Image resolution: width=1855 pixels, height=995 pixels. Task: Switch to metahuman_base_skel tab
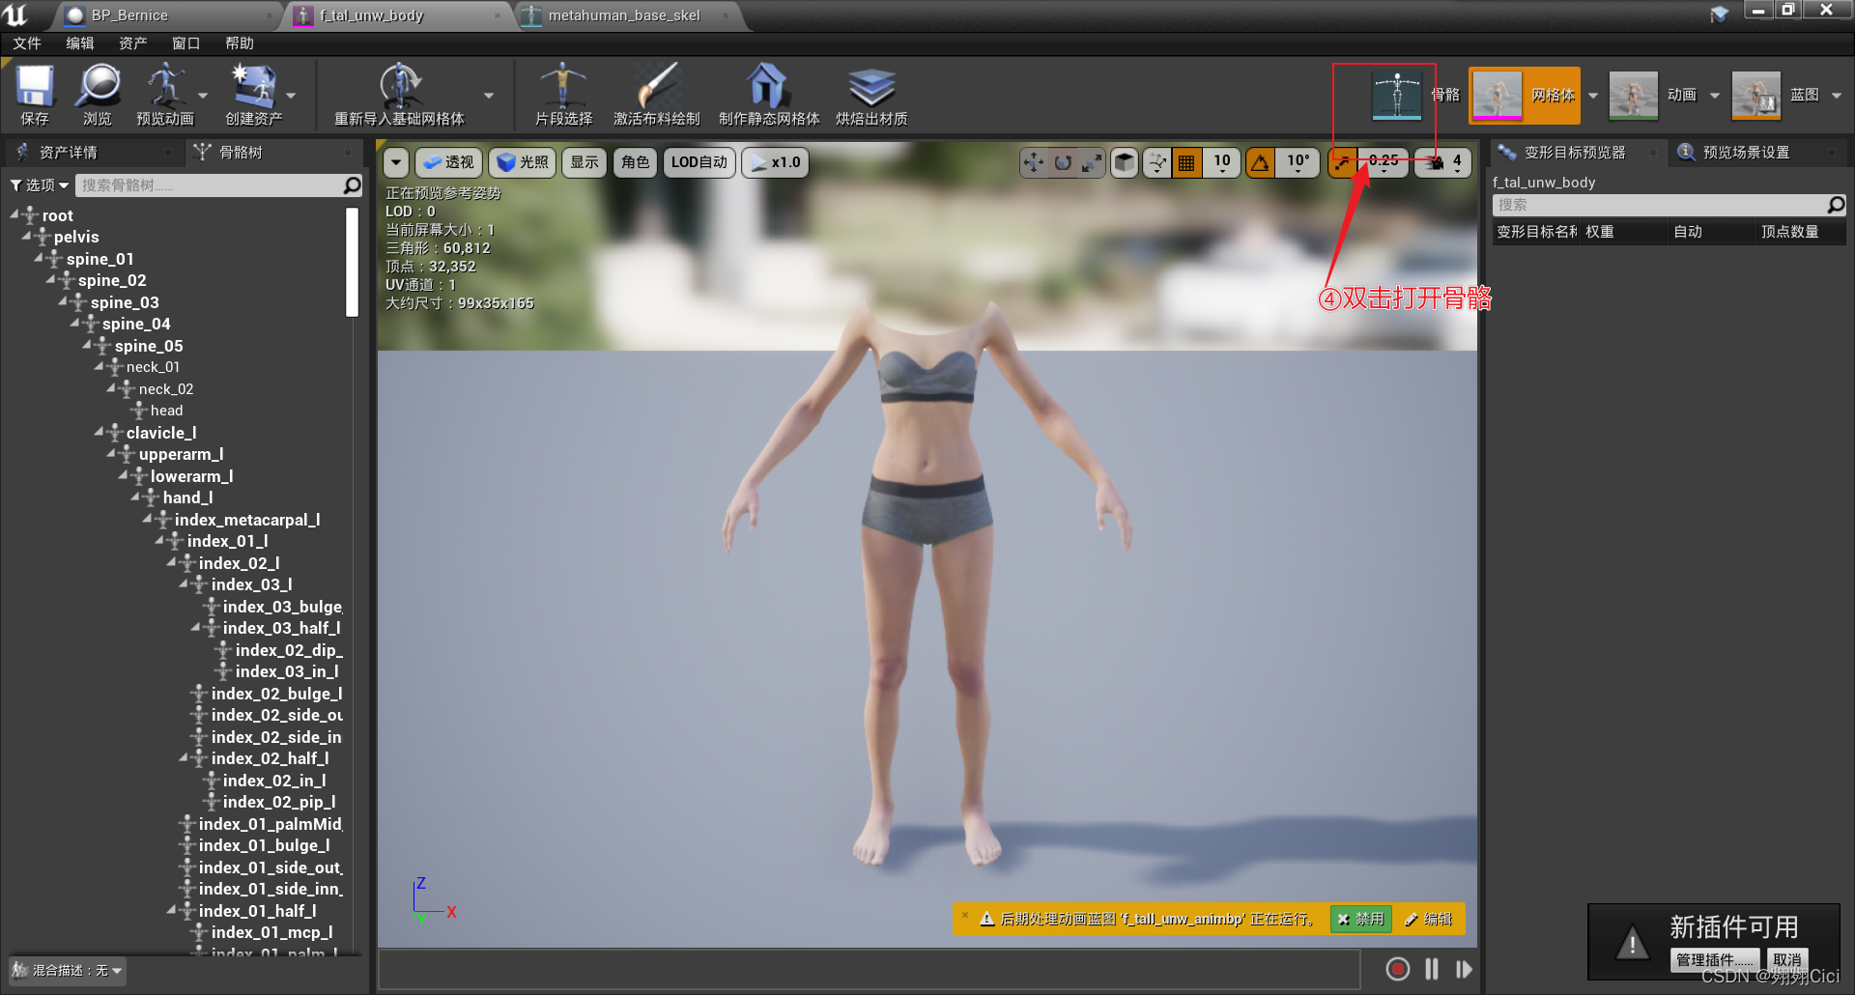(x=624, y=15)
